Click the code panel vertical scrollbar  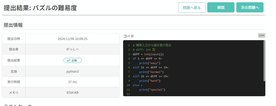coord(264,61)
